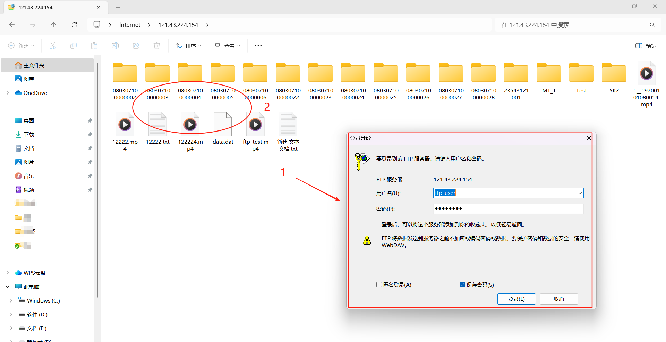Select the Test folder
The width and height of the screenshot is (666, 342).
pyautogui.click(x=581, y=78)
